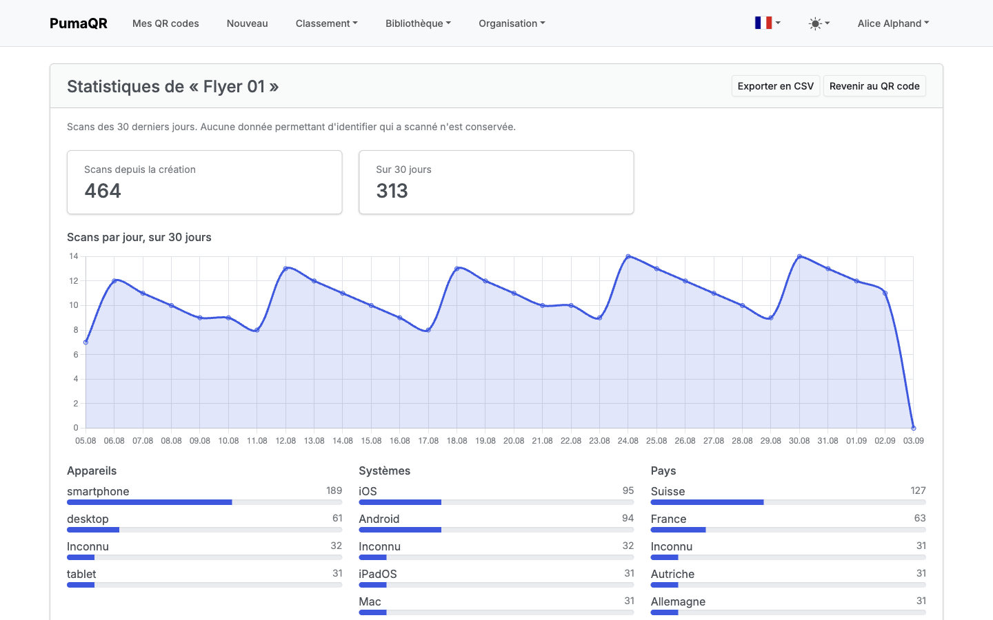Click the 464 scans since creation card

tap(205, 182)
